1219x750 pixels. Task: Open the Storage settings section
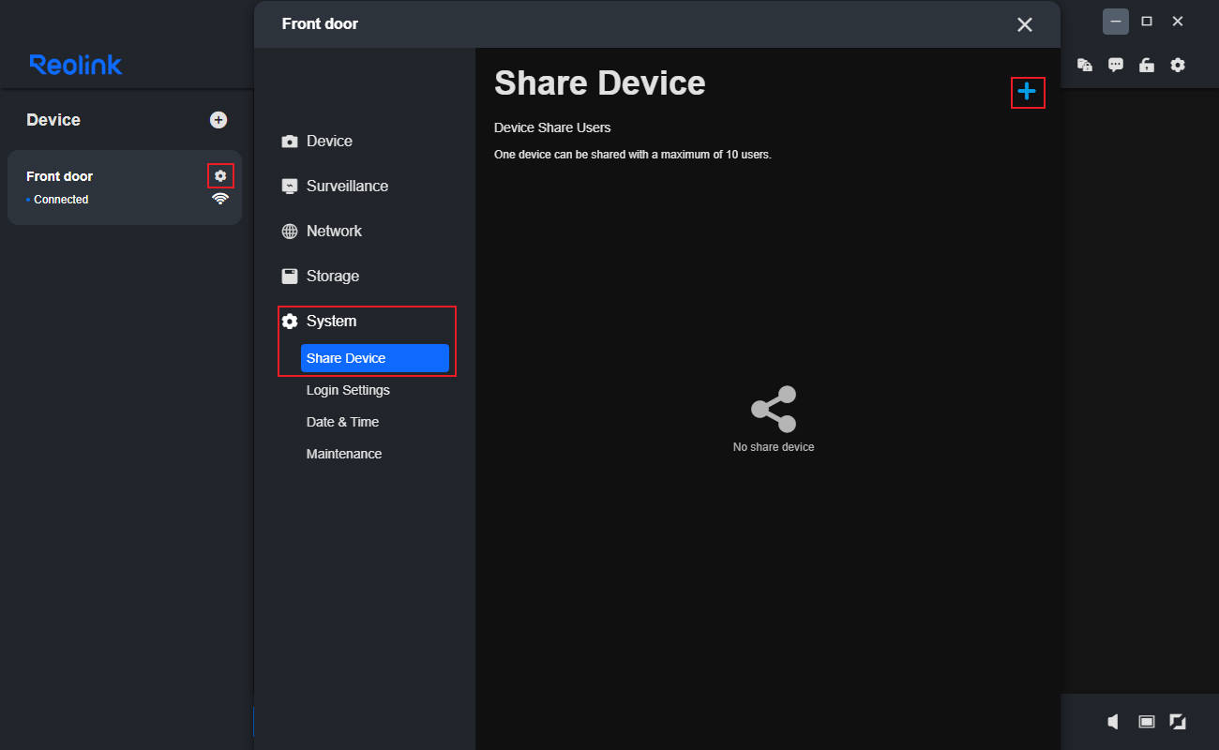pos(332,276)
